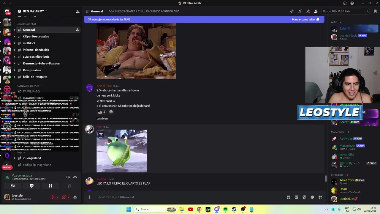Toggle the member list icon

click(x=316, y=11)
